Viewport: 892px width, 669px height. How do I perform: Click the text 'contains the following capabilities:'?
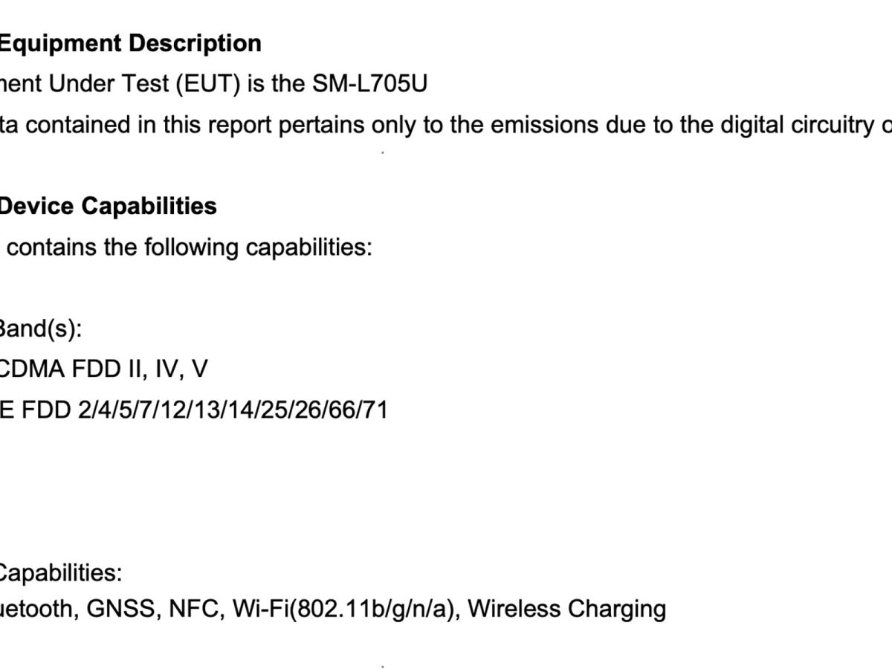tap(189, 247)
